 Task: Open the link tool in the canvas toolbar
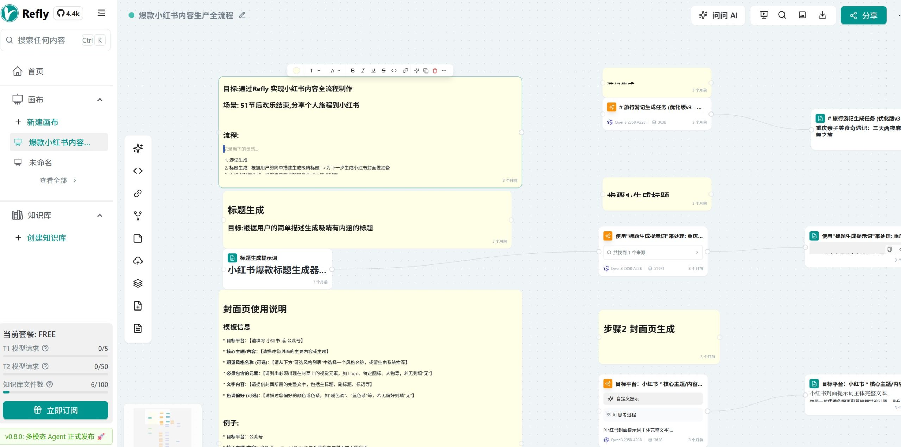138,193
